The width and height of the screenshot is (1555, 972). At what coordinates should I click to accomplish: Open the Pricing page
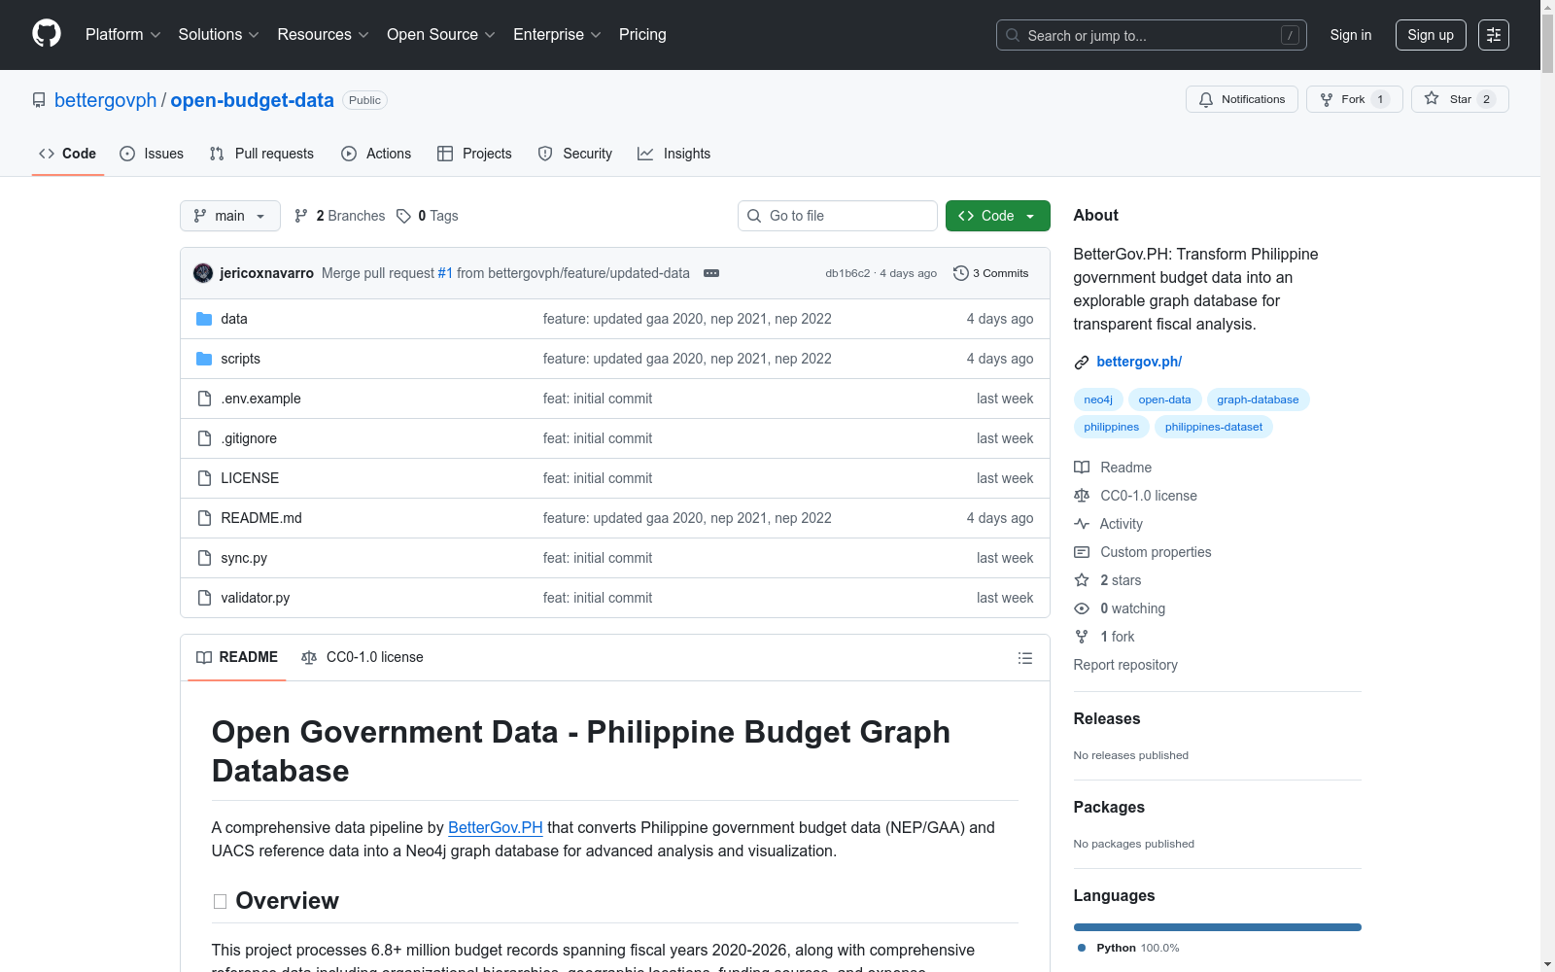tap(642, 35)
